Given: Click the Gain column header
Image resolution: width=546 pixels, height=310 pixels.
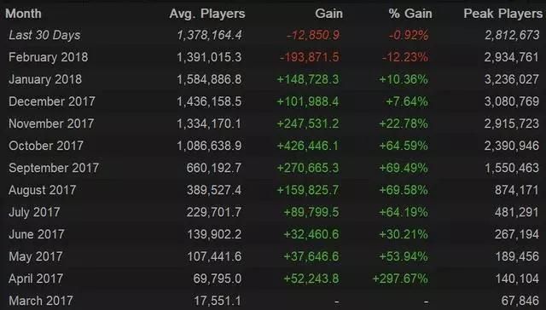Looking at the screenshot, I should pyautogui.click(x=328, y=14).
